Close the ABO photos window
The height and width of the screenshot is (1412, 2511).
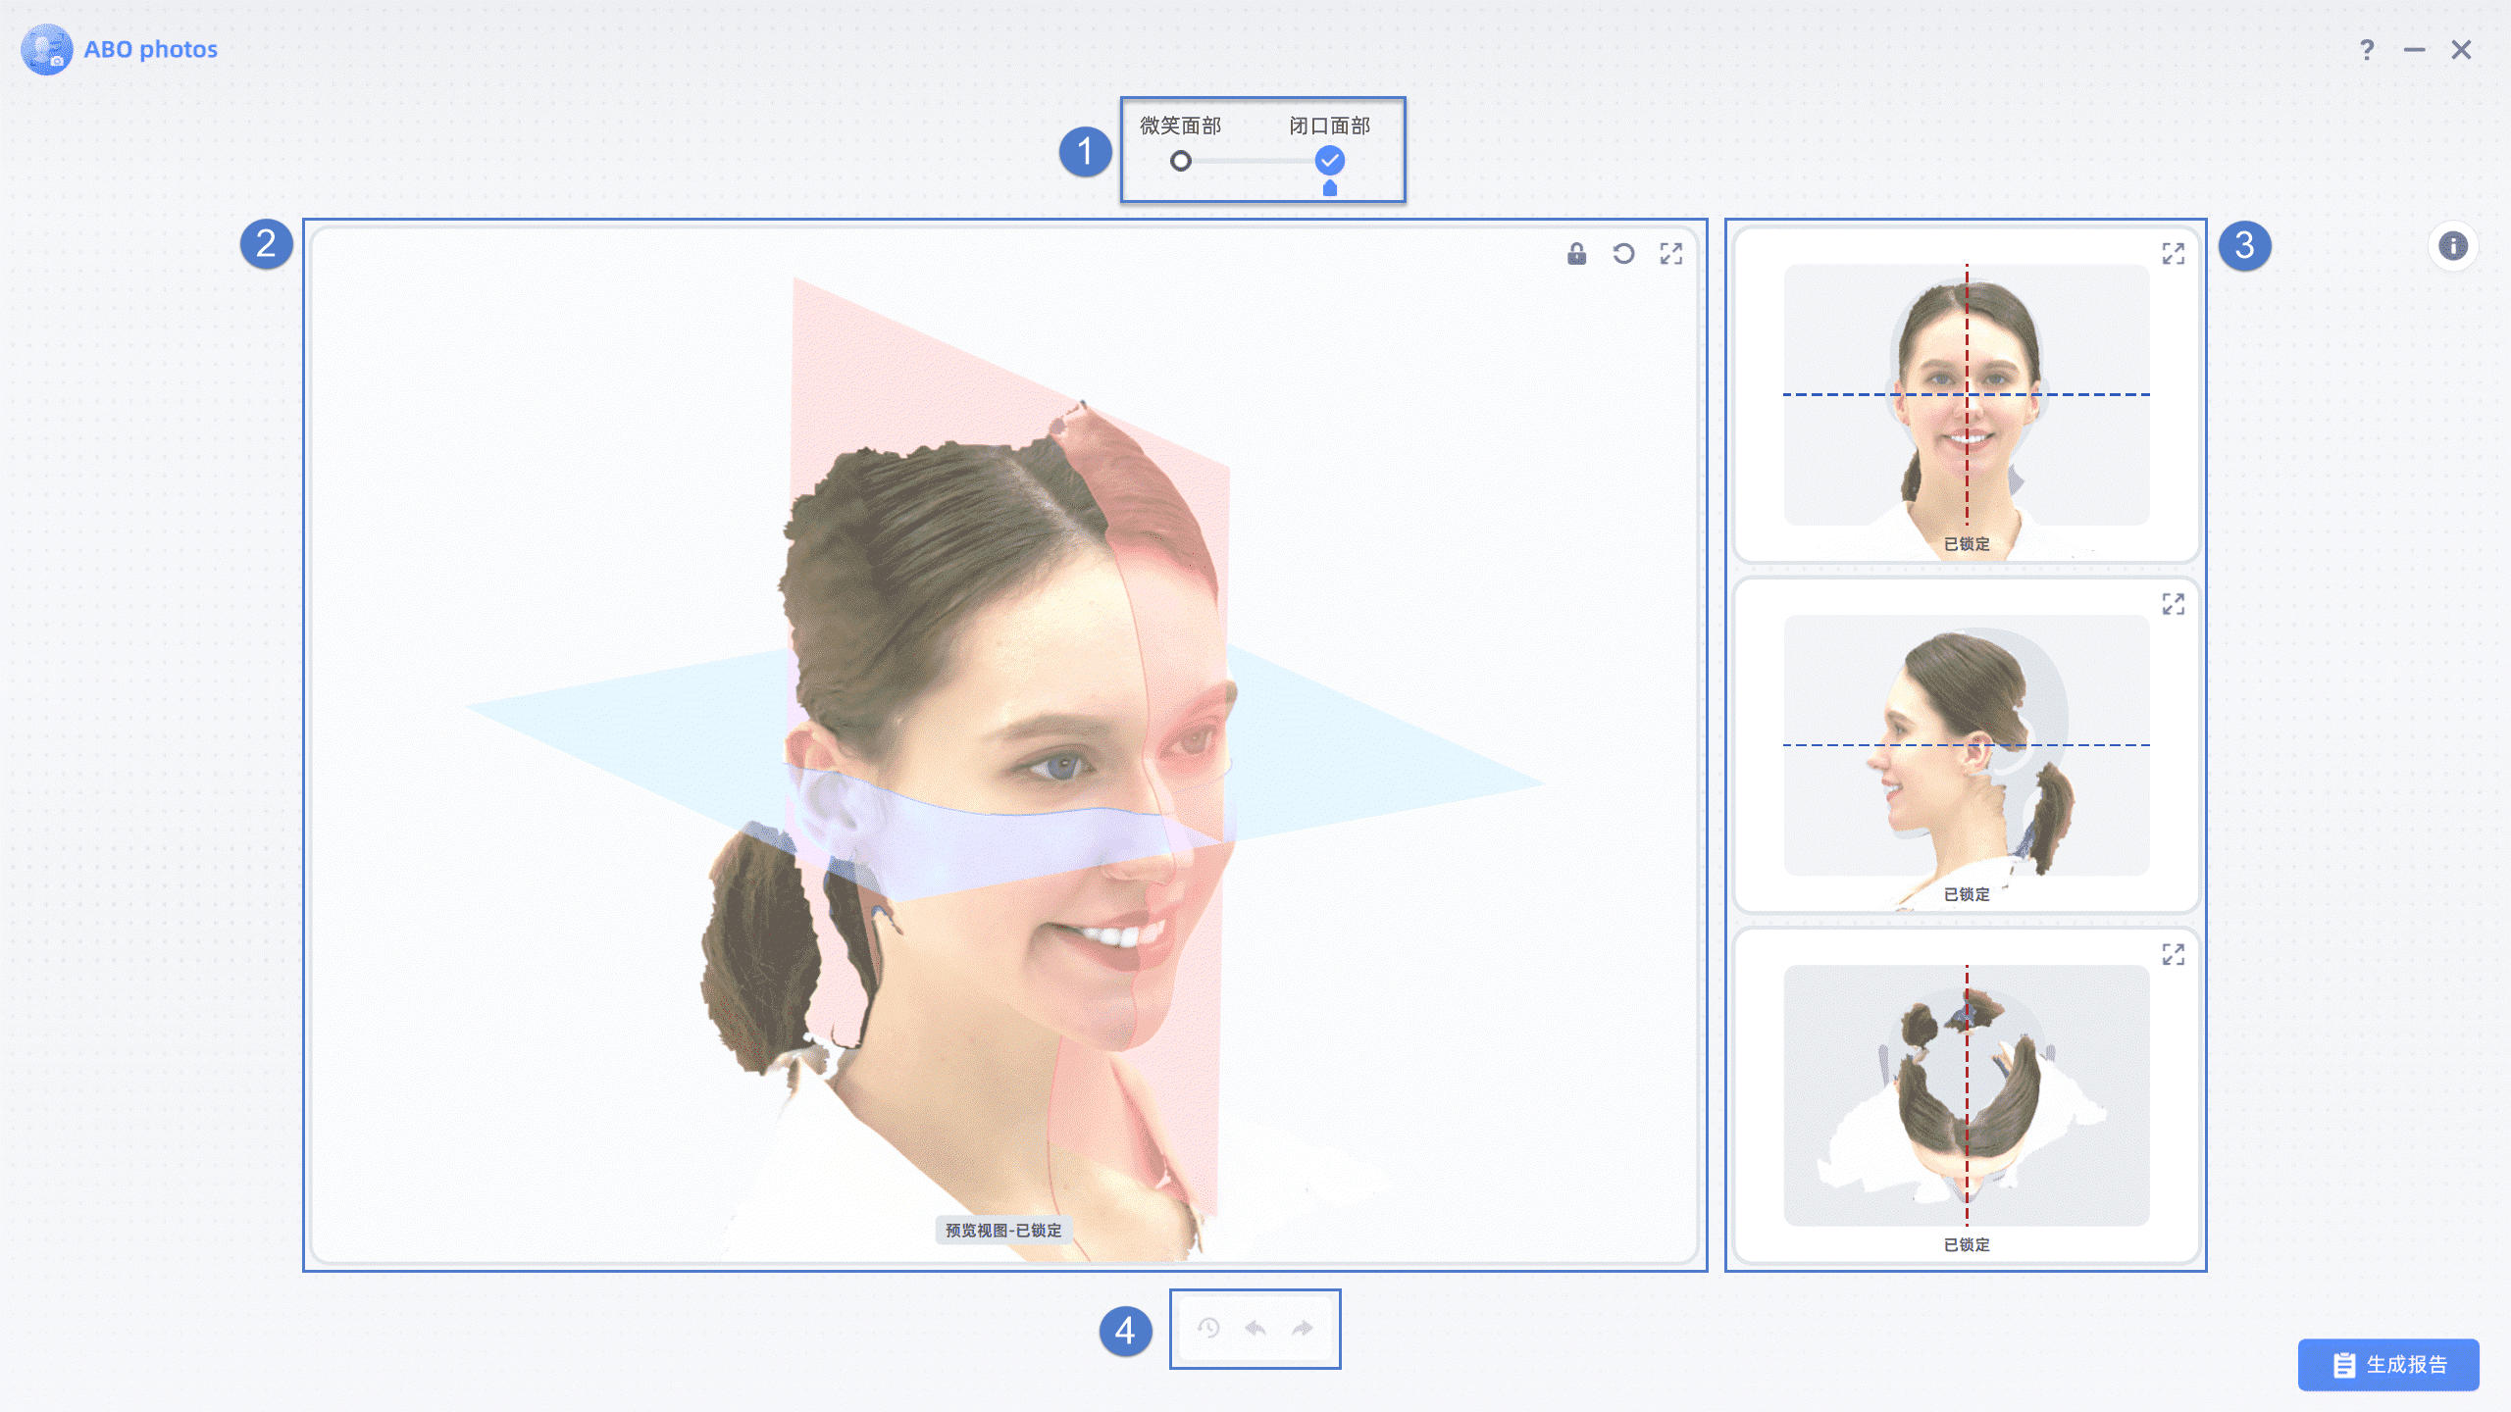[2461, 50]
